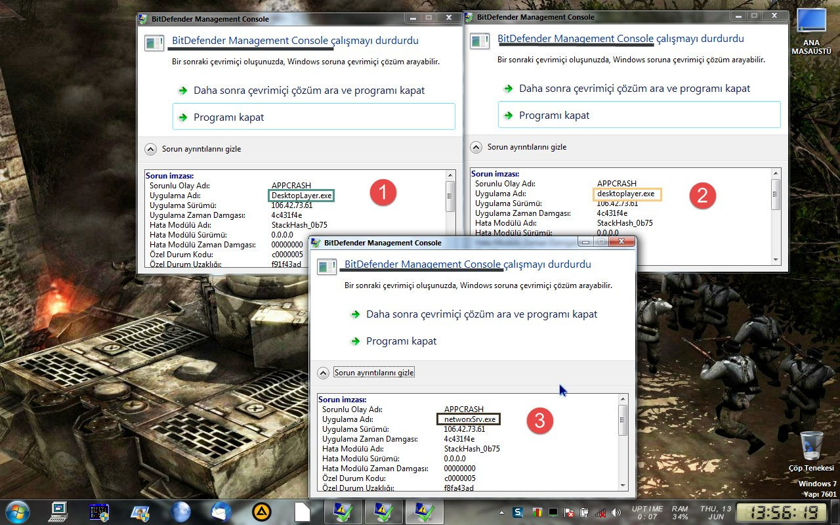Click details scrollbar thumb in front window
840x525 pixels.
coord(623,420)
